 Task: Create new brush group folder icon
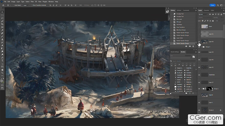click(186, 93)
